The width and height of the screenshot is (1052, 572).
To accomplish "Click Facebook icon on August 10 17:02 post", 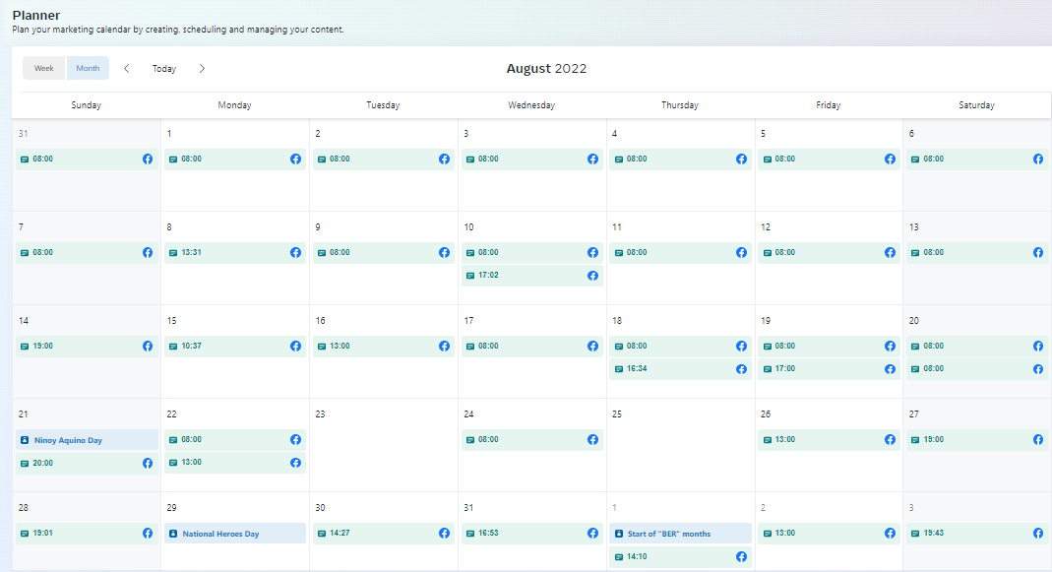I will click(x=593, y=276).
